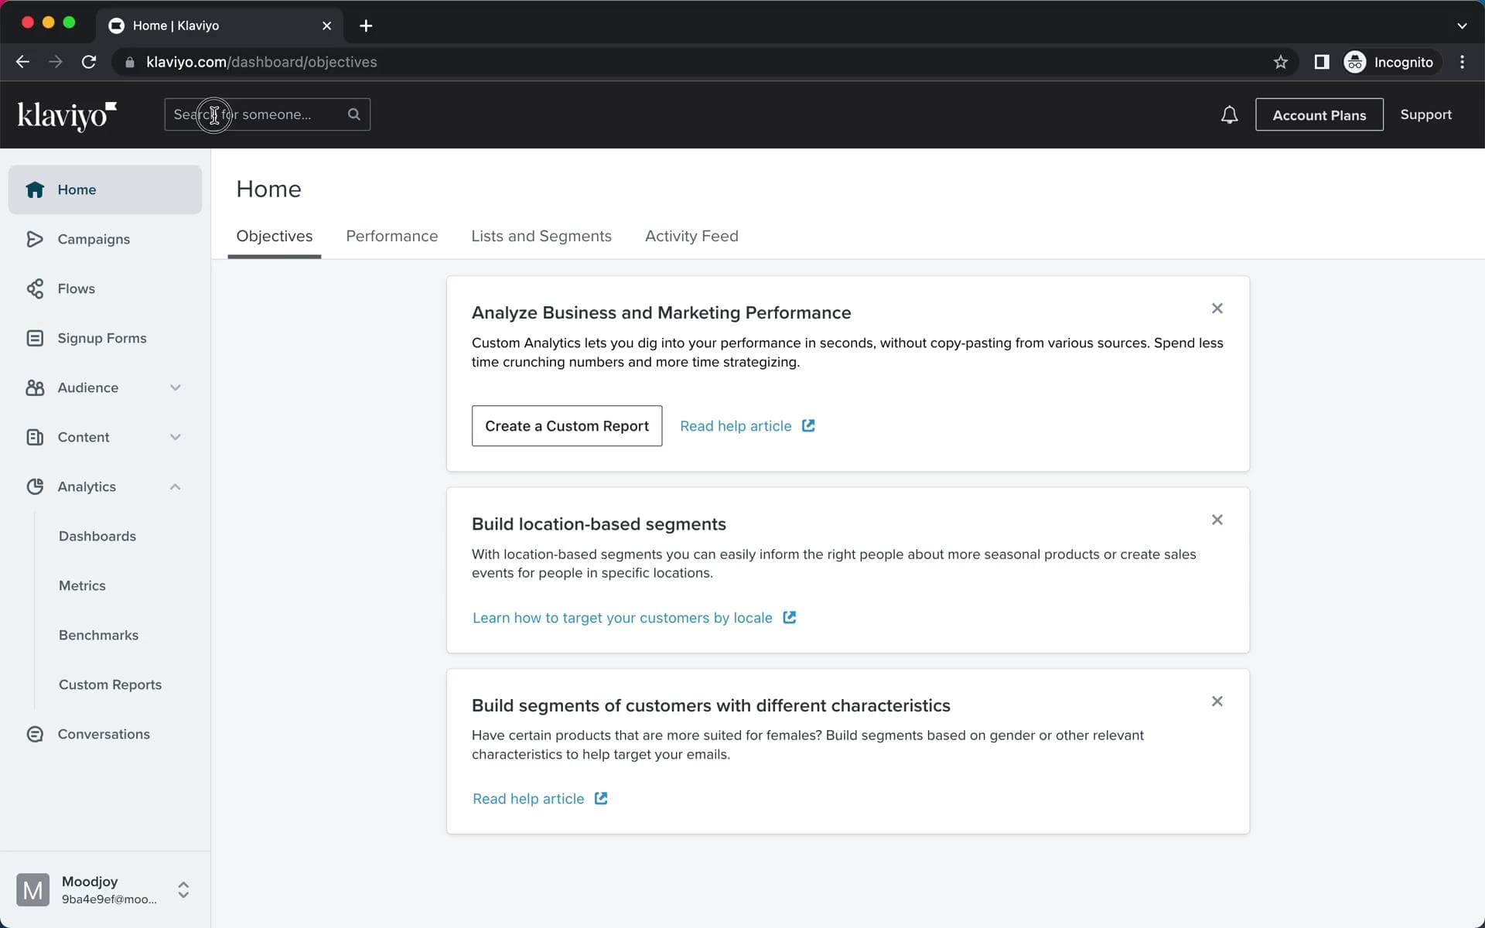Click the search magnifier icon

point(354,114)
